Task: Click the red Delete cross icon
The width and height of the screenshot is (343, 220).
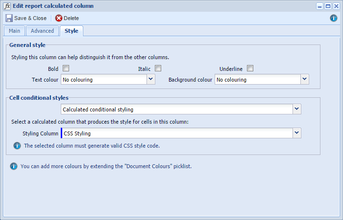Action: 59,18
